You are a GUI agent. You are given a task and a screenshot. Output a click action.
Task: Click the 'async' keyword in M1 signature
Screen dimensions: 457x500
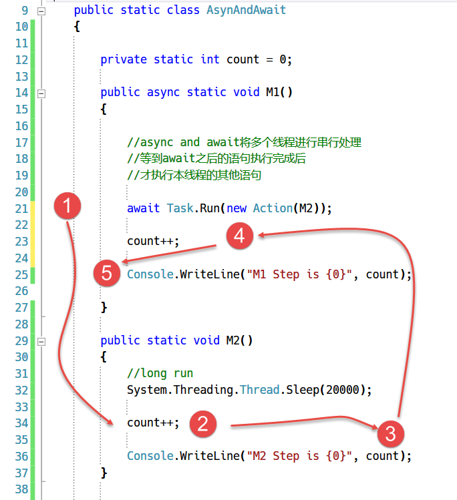click(163, 93)
